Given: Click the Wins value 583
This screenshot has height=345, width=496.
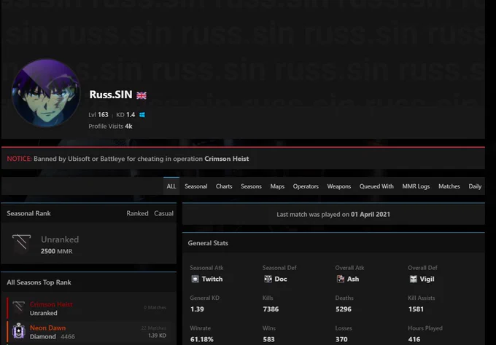Looking at the screenshot, I should [269, 339].
